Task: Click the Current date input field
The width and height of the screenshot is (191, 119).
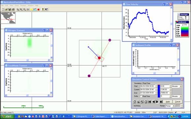Action: click(147, 89)
